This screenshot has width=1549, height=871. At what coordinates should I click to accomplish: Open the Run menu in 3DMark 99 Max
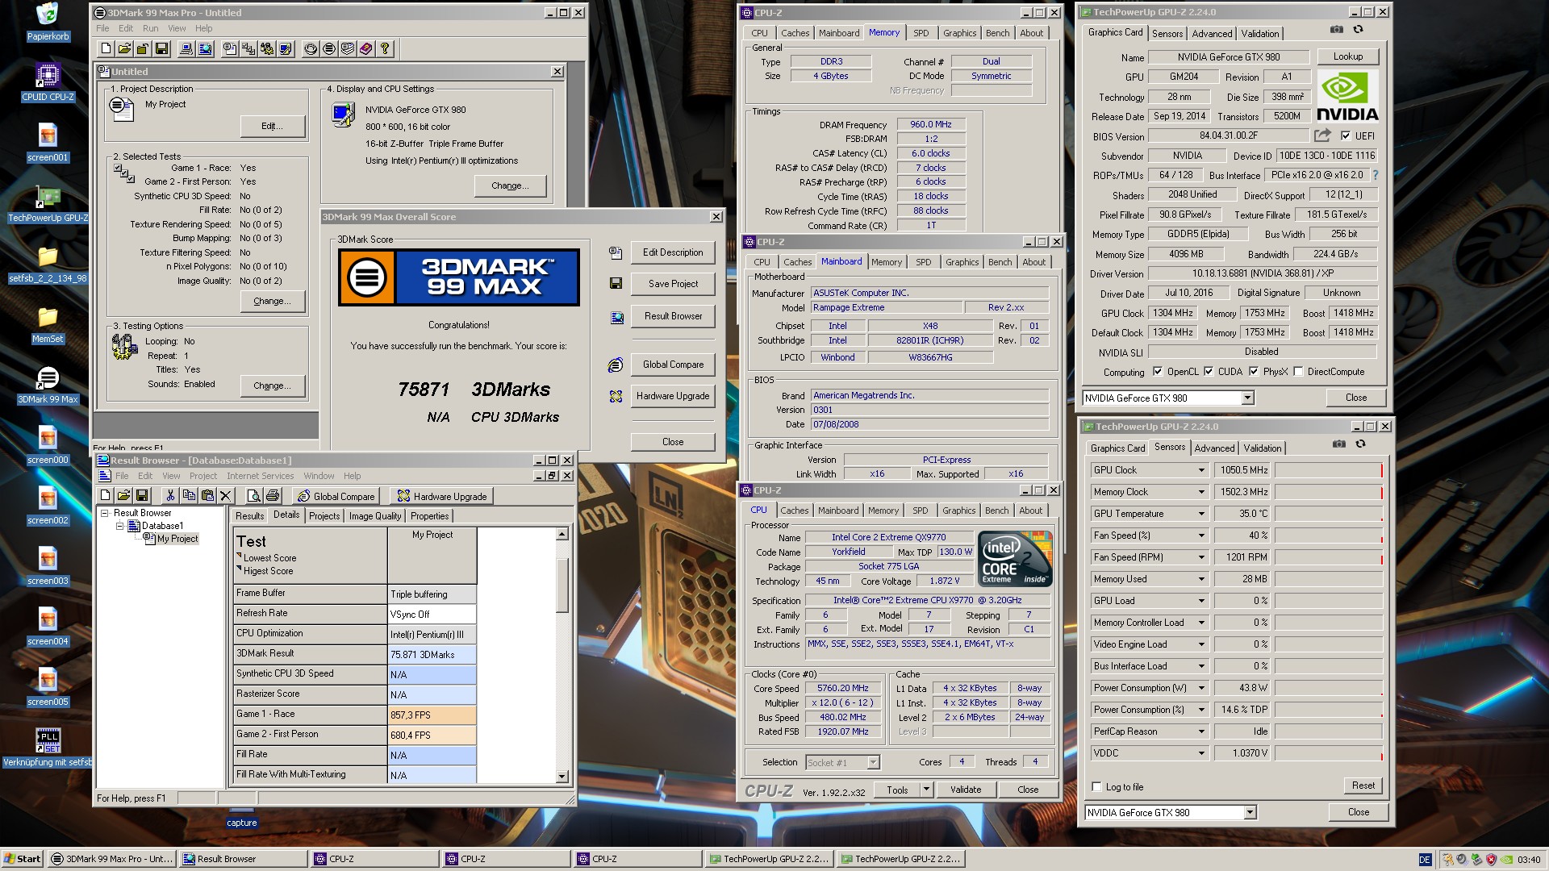tap(150, 28)
